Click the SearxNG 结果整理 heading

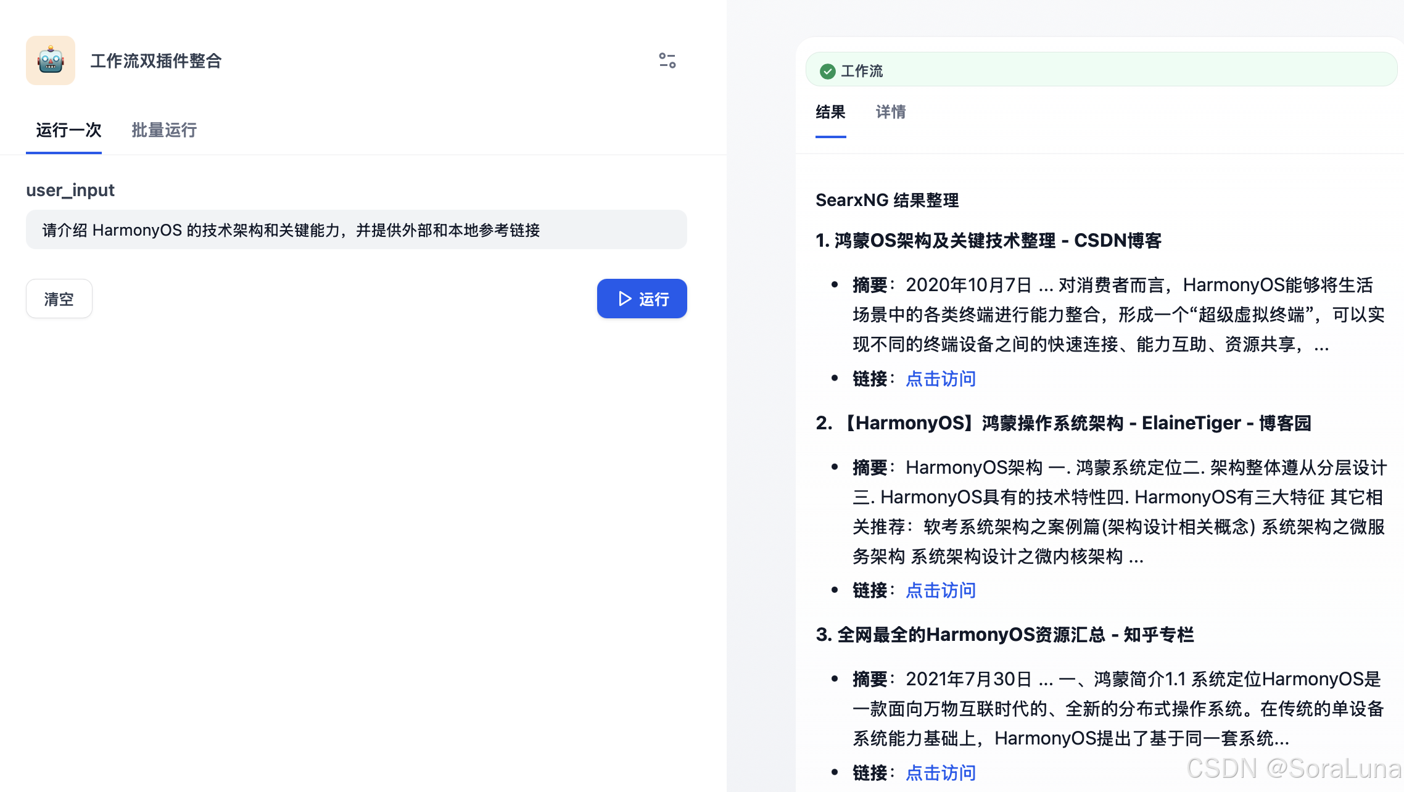click(886, 200)
